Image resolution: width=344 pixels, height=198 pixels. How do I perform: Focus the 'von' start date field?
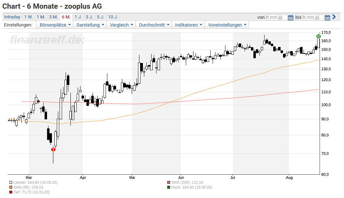point(276,17)
